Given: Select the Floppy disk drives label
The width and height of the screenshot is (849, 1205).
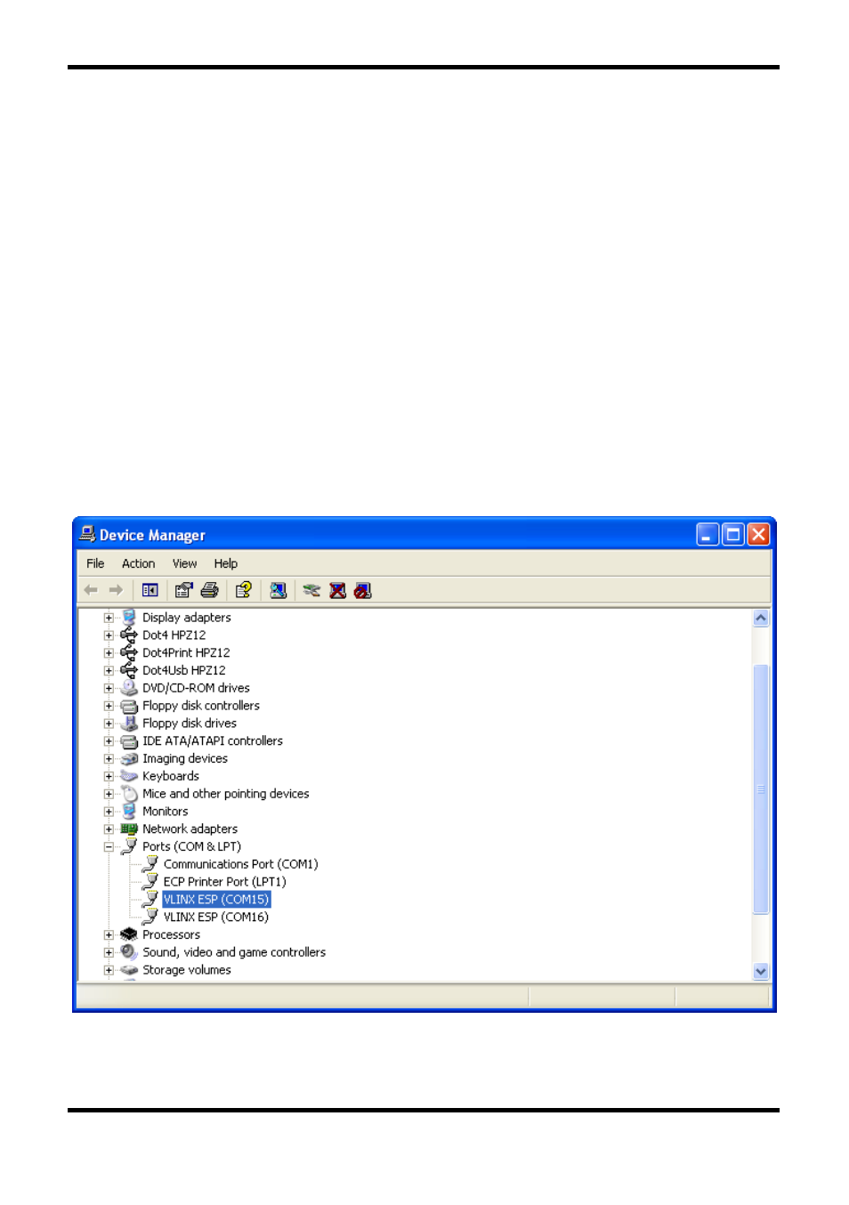Looking at the screenshot, I should coord(190,724).
